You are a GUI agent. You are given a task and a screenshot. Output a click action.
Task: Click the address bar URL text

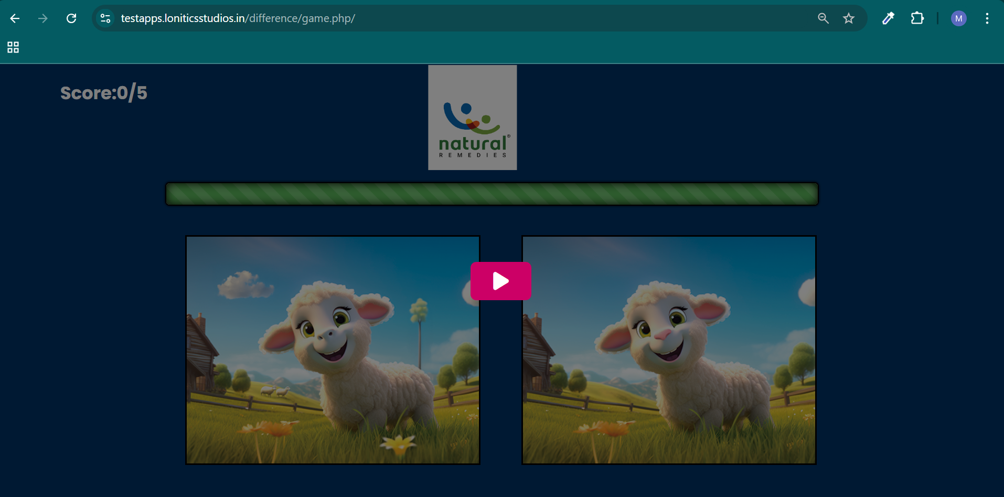[238, 18]
